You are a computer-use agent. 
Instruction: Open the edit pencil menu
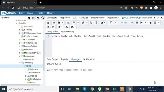point(103,23)
